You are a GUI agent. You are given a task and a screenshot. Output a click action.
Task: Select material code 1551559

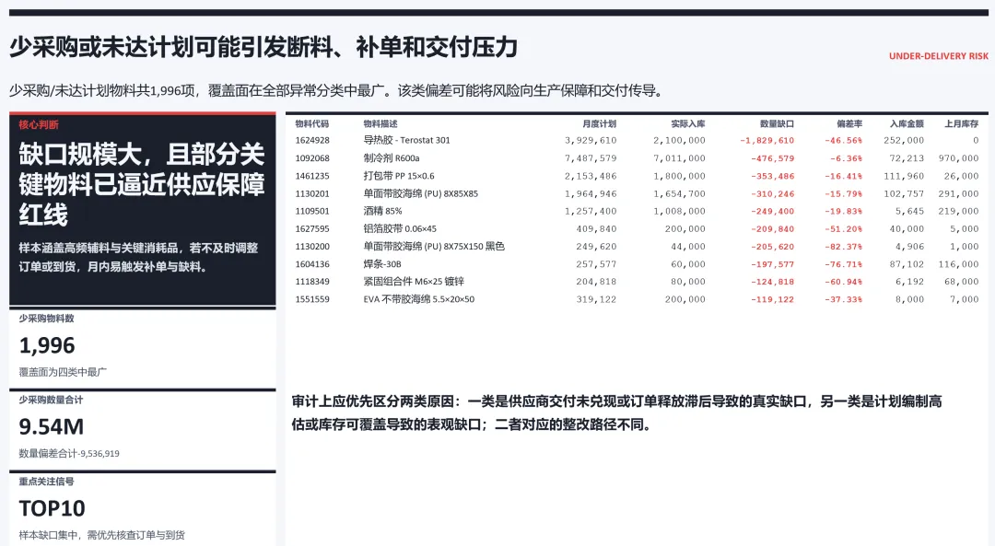pyautogui.click(x=312, y=298)
